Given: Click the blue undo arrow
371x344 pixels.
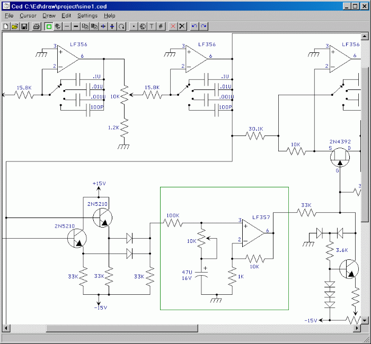Looking at the screenshot, I should (x=194, y=26).
